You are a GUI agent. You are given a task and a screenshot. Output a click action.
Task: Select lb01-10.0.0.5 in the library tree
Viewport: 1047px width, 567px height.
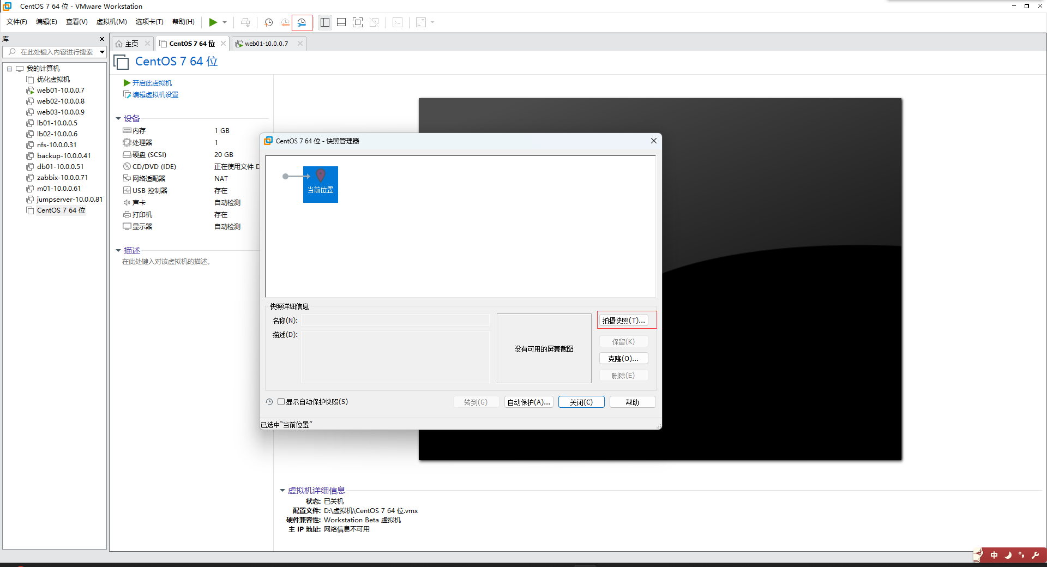(x=57, y=123)
